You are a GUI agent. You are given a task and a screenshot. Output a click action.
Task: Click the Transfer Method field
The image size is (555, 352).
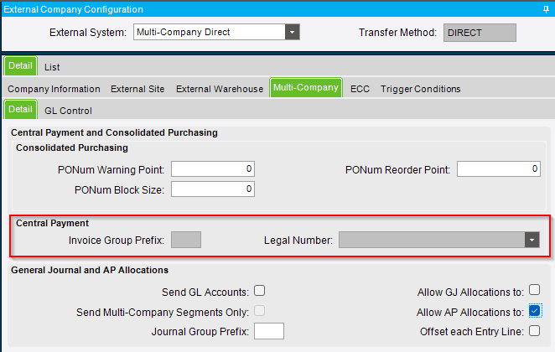480,33
